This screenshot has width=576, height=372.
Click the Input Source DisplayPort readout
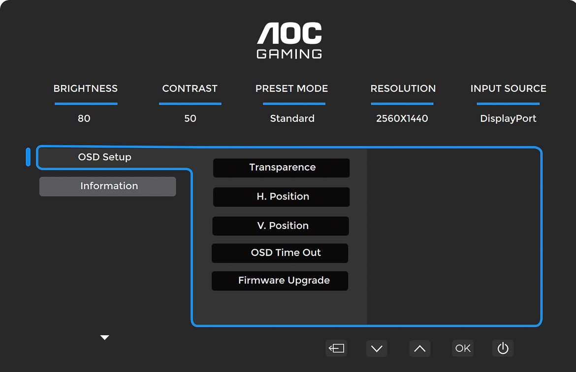point(508,118)
